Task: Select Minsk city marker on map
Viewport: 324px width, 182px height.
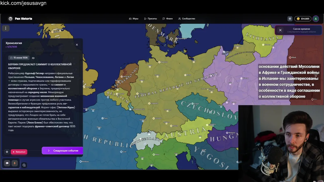Action: pos(290,57)
